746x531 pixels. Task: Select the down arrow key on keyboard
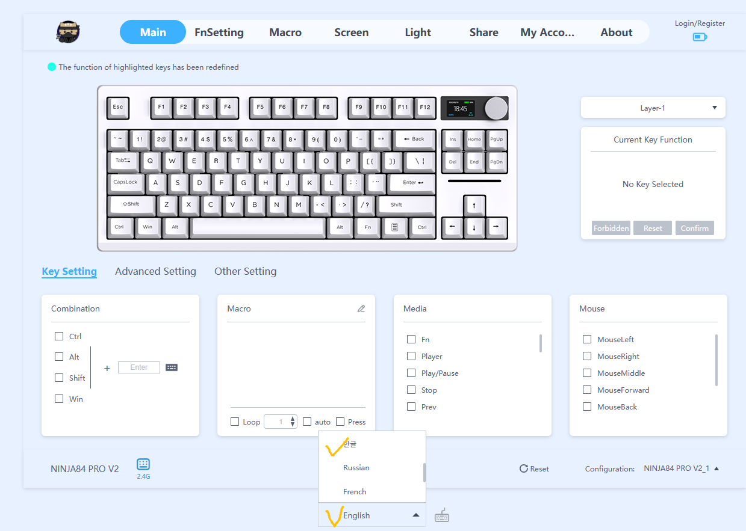[x=474, y=228]
